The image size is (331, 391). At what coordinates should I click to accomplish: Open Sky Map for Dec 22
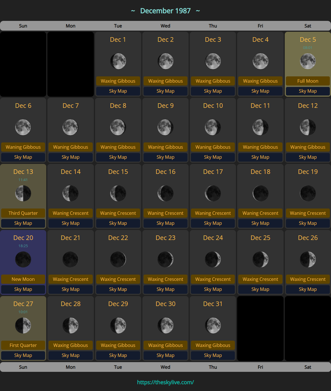coord(118,289)
